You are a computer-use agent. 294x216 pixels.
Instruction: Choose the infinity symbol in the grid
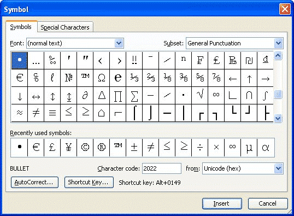[x=216, y=96]
